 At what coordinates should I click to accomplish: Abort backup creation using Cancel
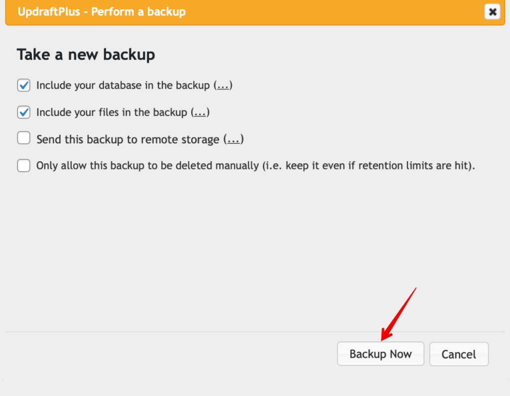click(x=459, y=354)
